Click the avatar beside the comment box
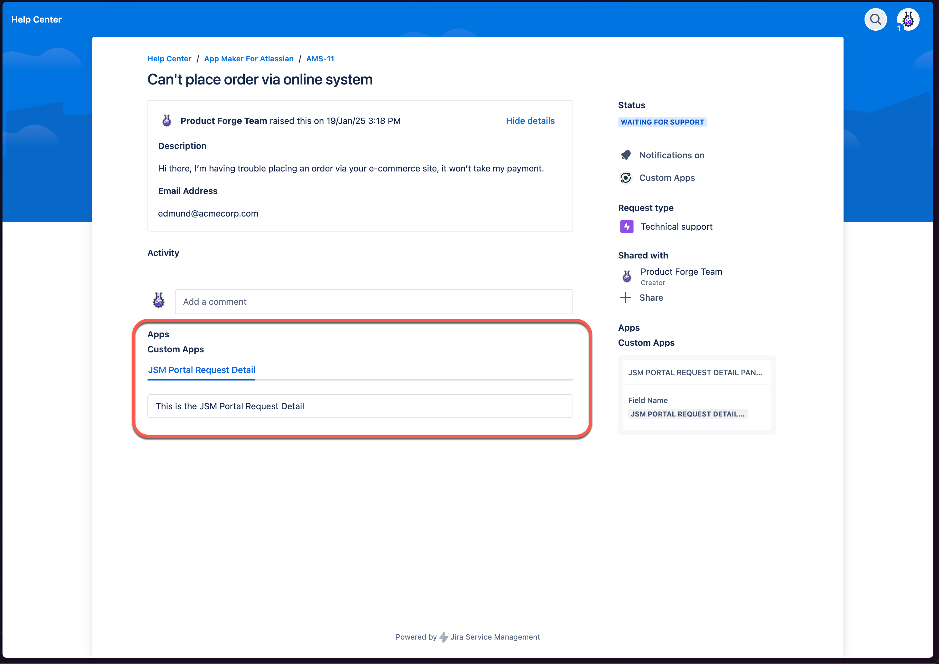The width and height of the screenshot is (939, 664). click(x=159, y=300)
